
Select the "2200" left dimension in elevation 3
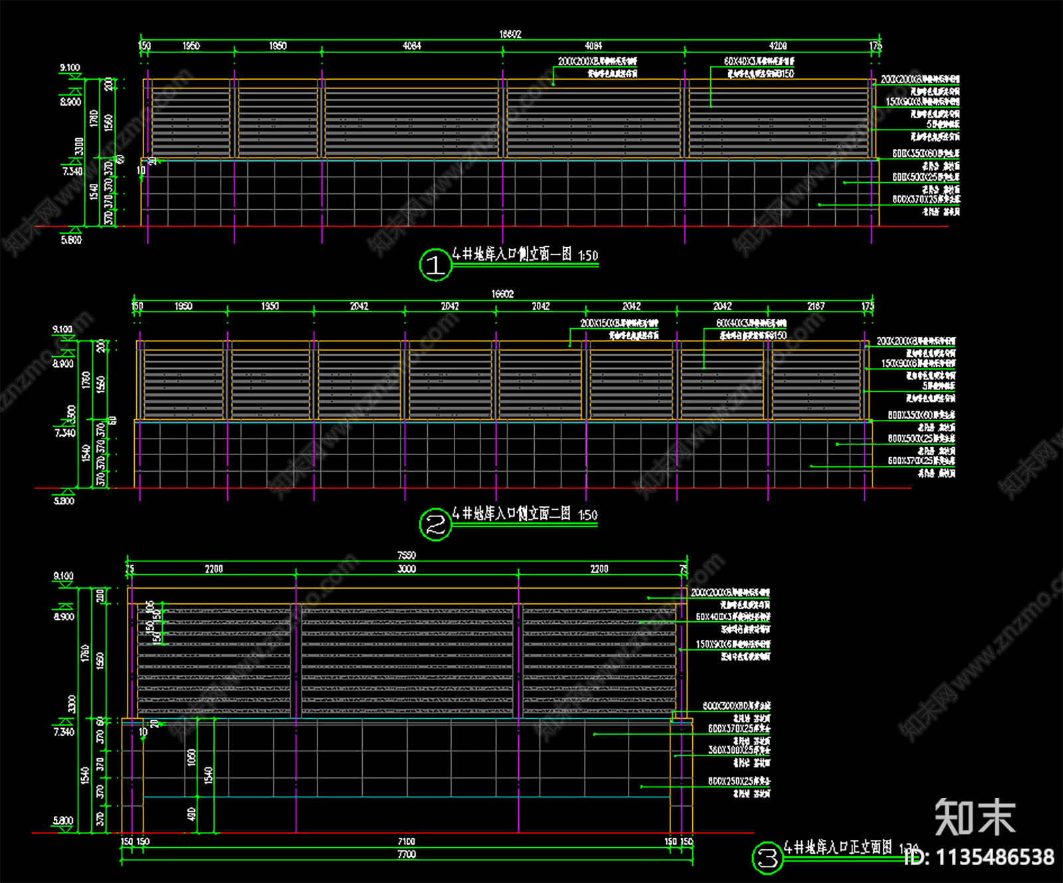coord(214,569)
